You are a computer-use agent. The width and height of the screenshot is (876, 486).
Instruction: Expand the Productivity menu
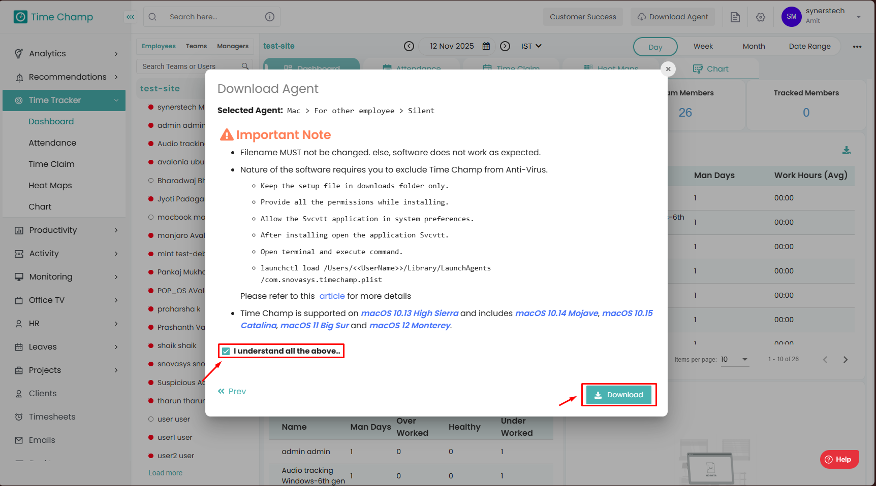coord(116,230)
